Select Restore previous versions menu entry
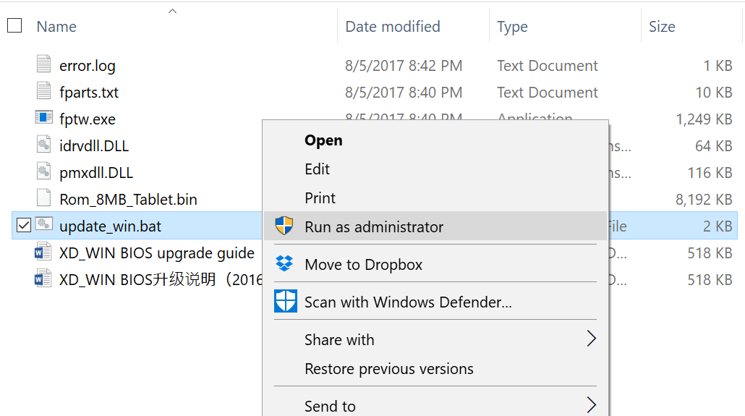Screen dimensions: 745x416 [389, 369]
